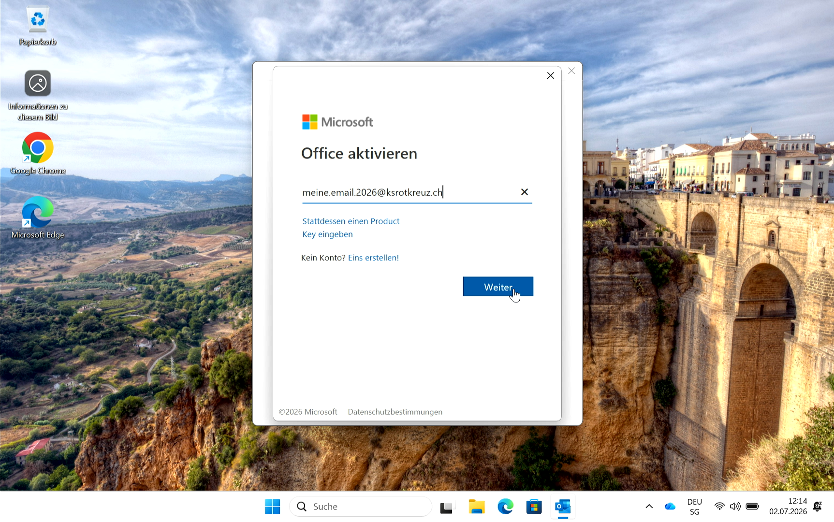Open the Papierkorb desktop icon
Image resolution: width=834 pixels, height=522 pixels.
click(x=38, y=27)
